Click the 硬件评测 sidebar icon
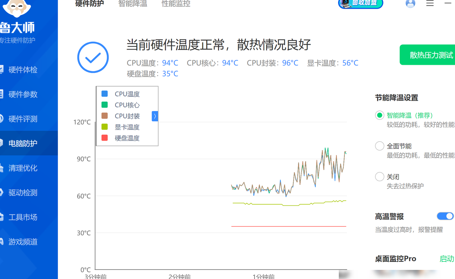 [x=1, y=118]
